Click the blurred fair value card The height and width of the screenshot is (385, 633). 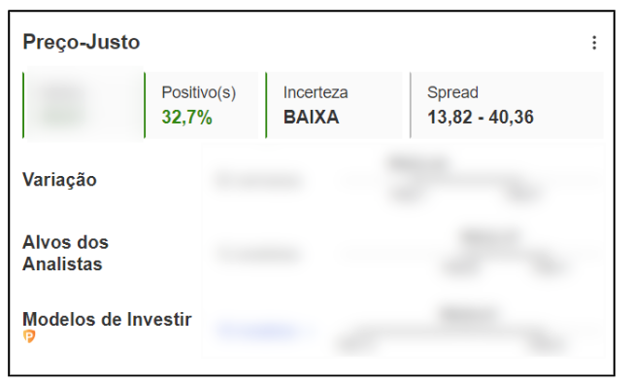coord(83,105)
